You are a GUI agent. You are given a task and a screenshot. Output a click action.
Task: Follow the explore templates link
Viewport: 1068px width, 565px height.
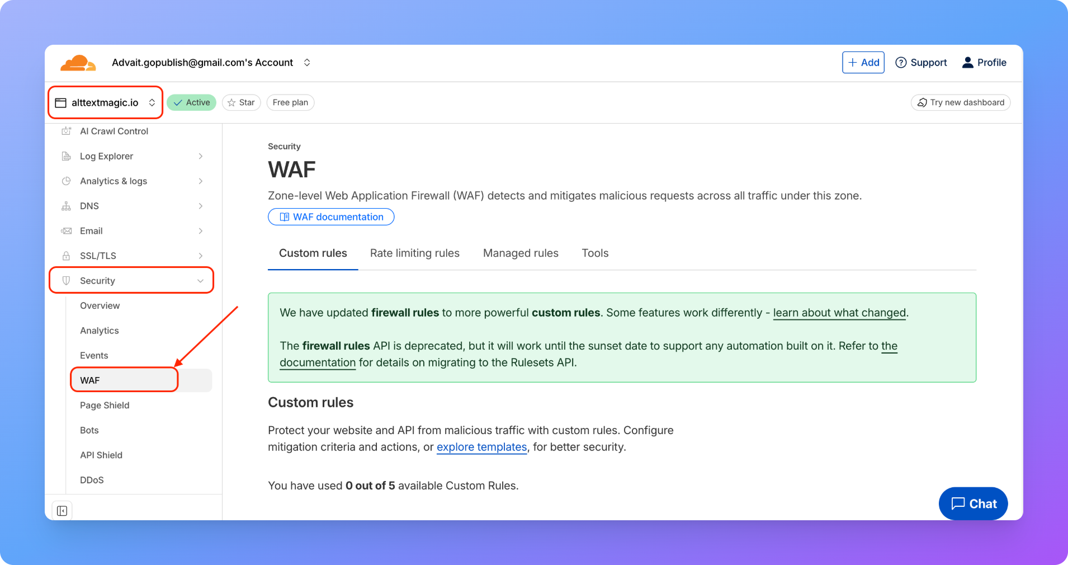pos(481,447)
